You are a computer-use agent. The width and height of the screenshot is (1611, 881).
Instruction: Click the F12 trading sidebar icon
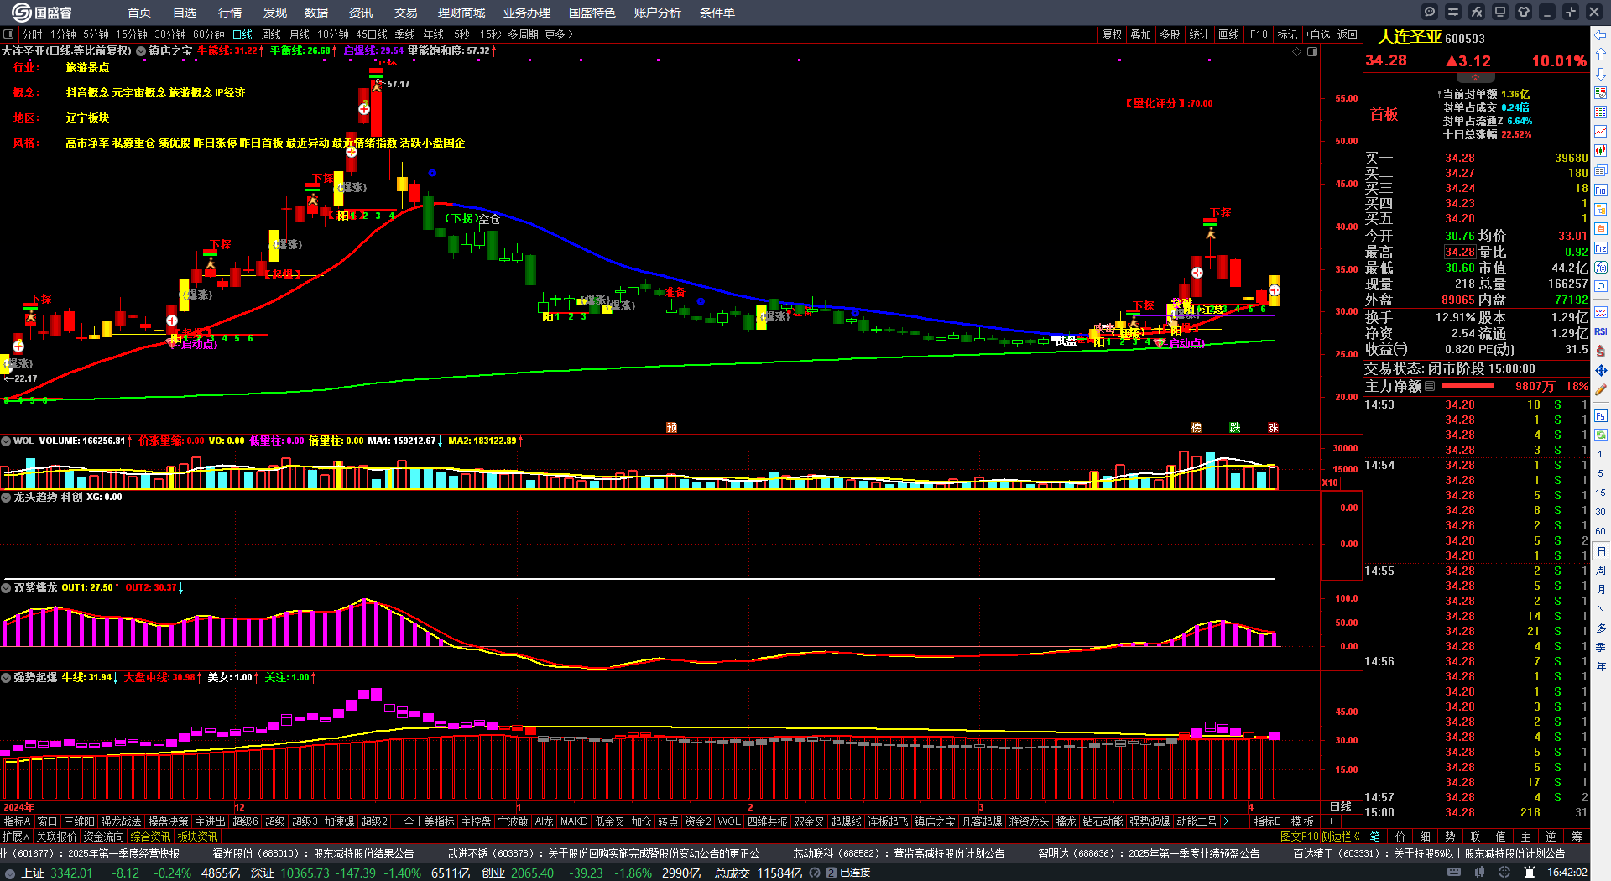point(1601,248)
